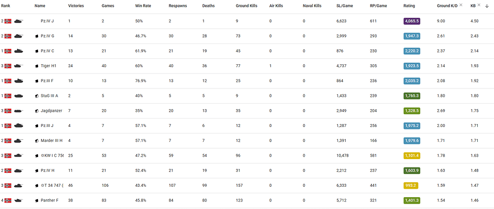494x209 pixels.
Task: Click the Tiger H1 tank silhouette icon
Action: coord(19,66)
